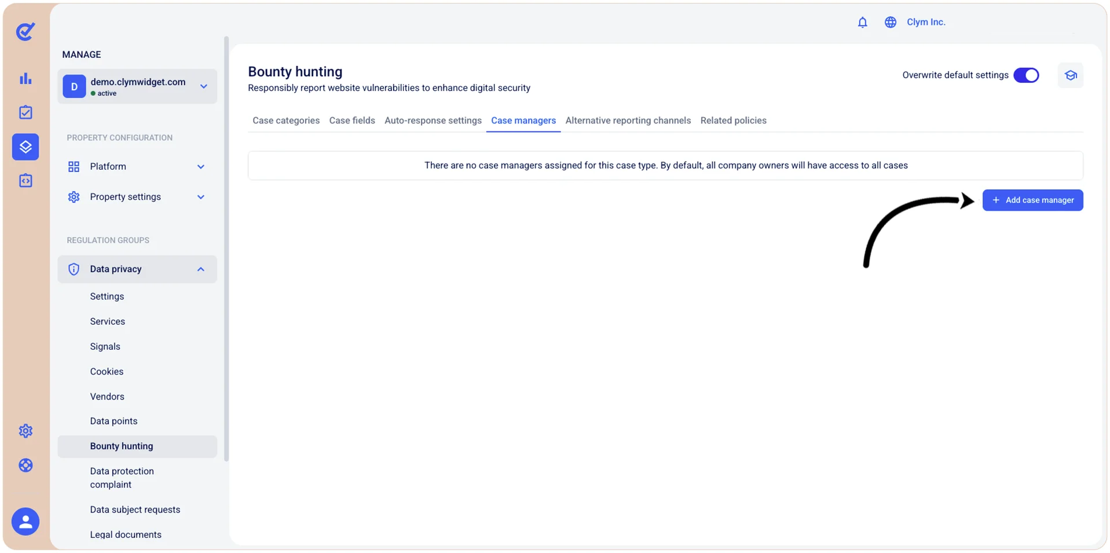Screen dimensions: 1110x553
Task: Toggle Overwrite default settings switch
Action: point(1026,75)
